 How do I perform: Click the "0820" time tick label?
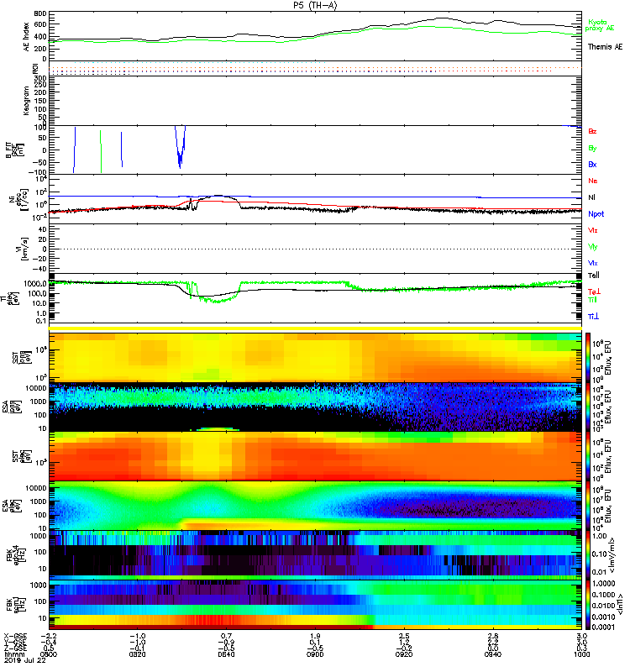click(x=137, y=654)
